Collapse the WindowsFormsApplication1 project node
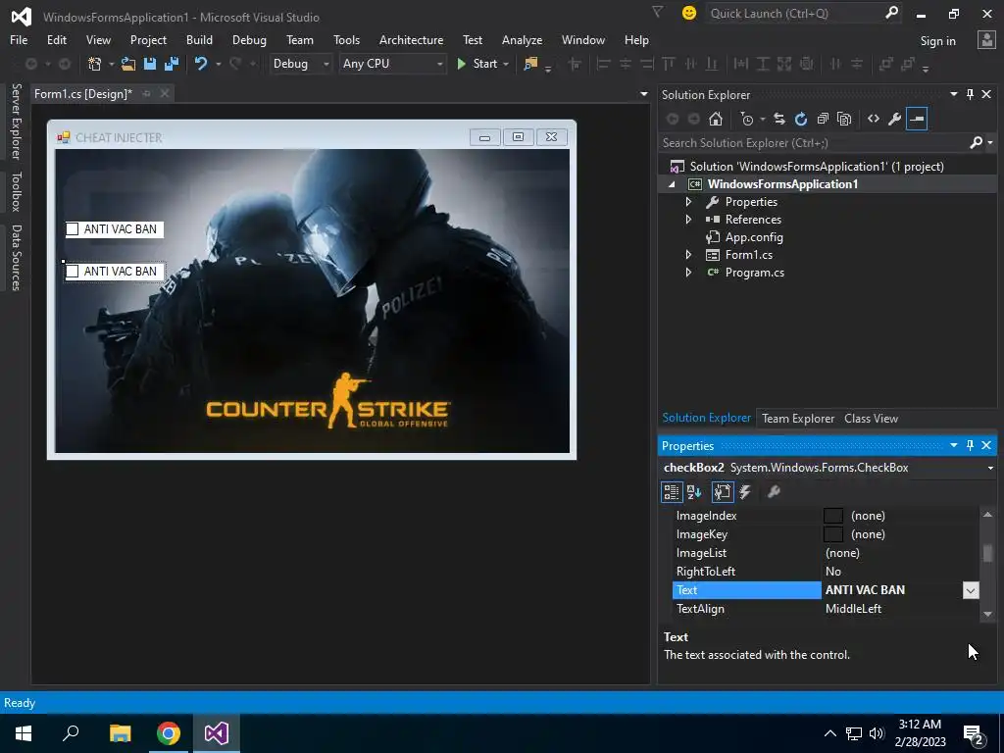Image resolution: width=1004 pixels, height=753 pixels. [x=672, y=184]
